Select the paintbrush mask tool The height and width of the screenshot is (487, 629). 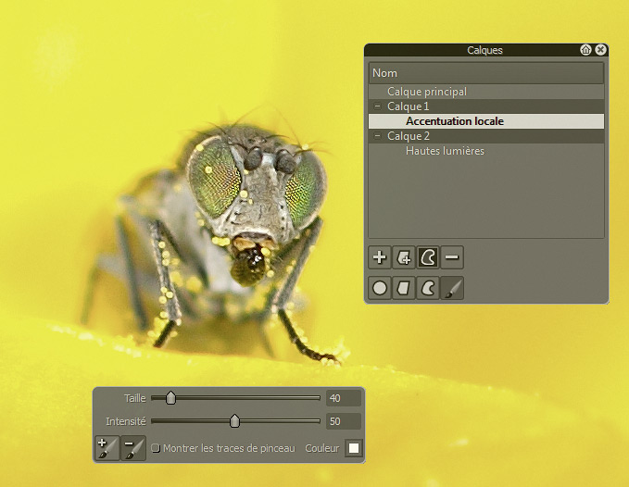(452, 288)
